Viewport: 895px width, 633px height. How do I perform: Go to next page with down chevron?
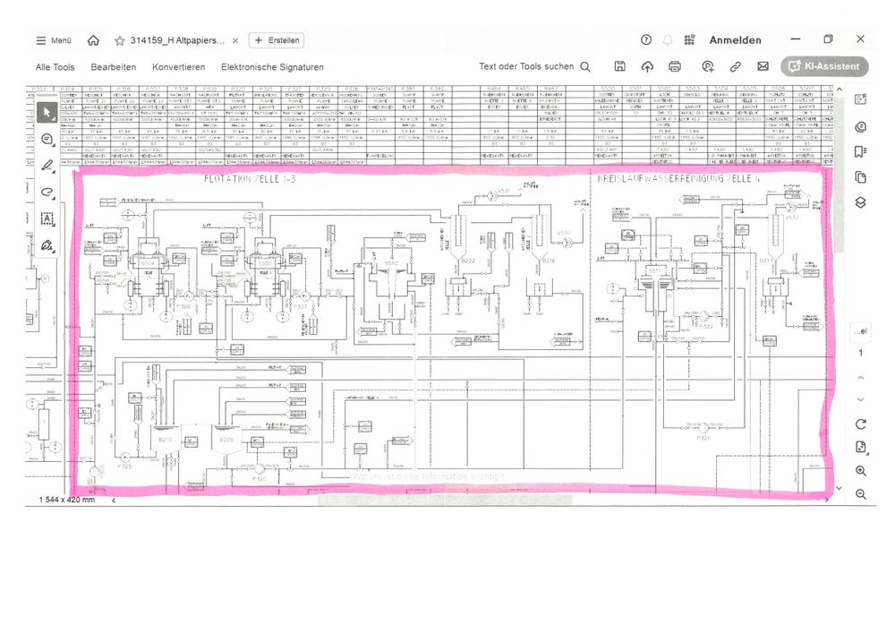pyautogui.click(x=860, y=399)
